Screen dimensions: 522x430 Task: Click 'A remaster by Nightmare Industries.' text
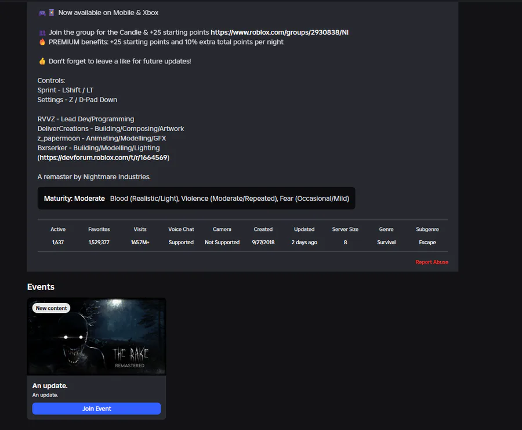(x=94, y=177)
